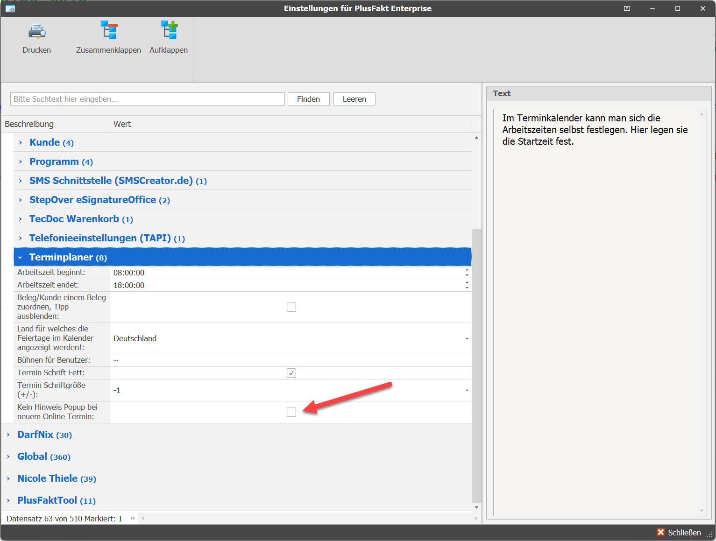Viewport: 716px width, 541px height.
Task: Click the Land für welches die Feiertage label
Action: pos(56,338)
